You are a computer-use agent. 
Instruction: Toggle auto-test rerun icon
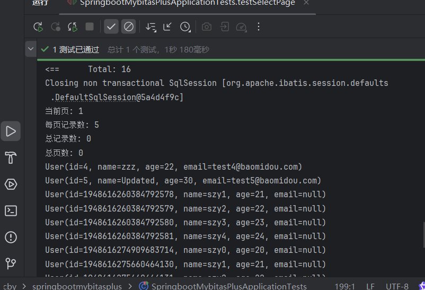click(73, 27)
